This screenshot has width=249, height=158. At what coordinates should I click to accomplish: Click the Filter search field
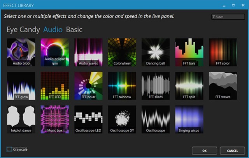coord(228,17)
